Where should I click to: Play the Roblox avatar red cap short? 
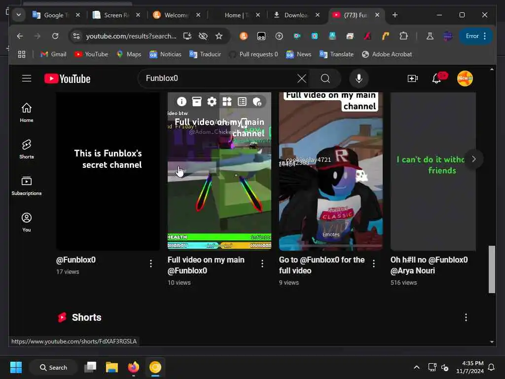(x=331, y=171)
